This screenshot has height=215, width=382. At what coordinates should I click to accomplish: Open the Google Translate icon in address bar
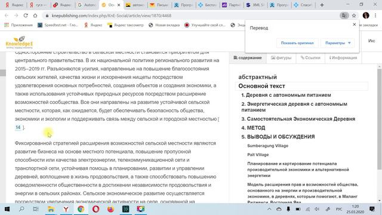344,16
